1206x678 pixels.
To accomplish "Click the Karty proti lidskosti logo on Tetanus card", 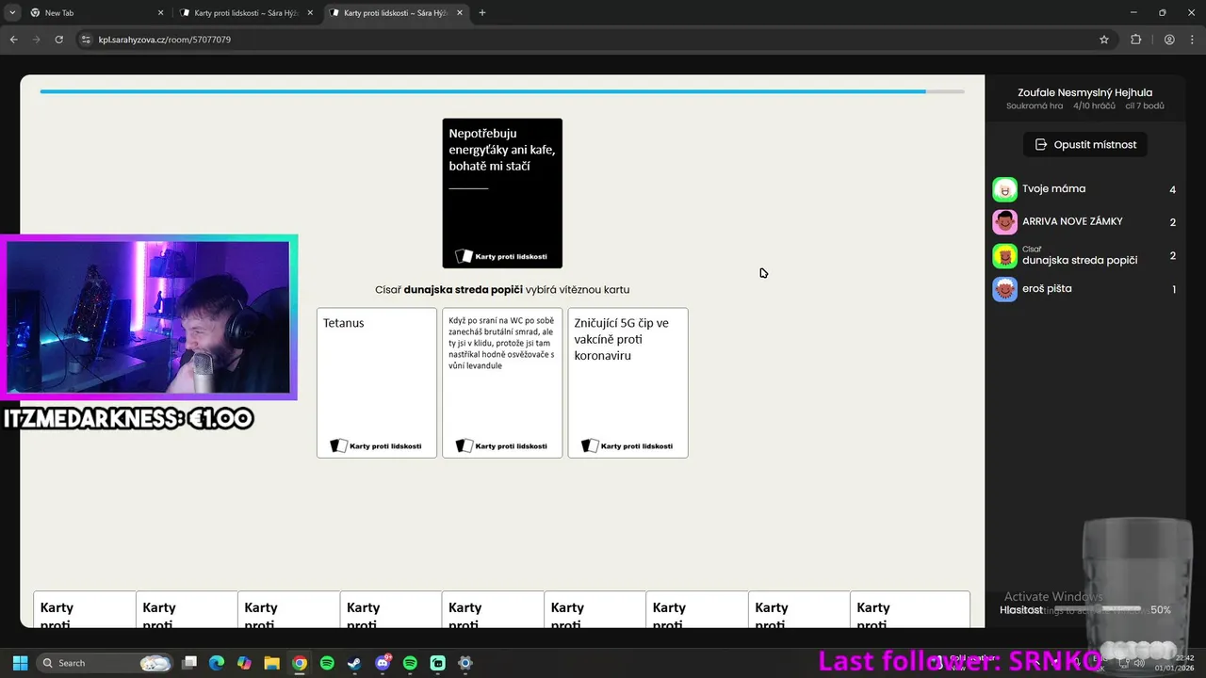I will (x=377, y=445).
